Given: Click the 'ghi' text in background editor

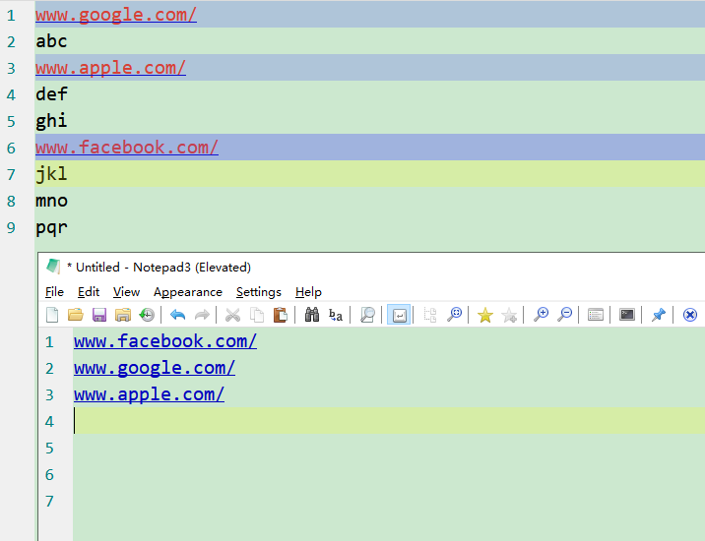Looking at the screenshot, I should [x=52, y=121].
